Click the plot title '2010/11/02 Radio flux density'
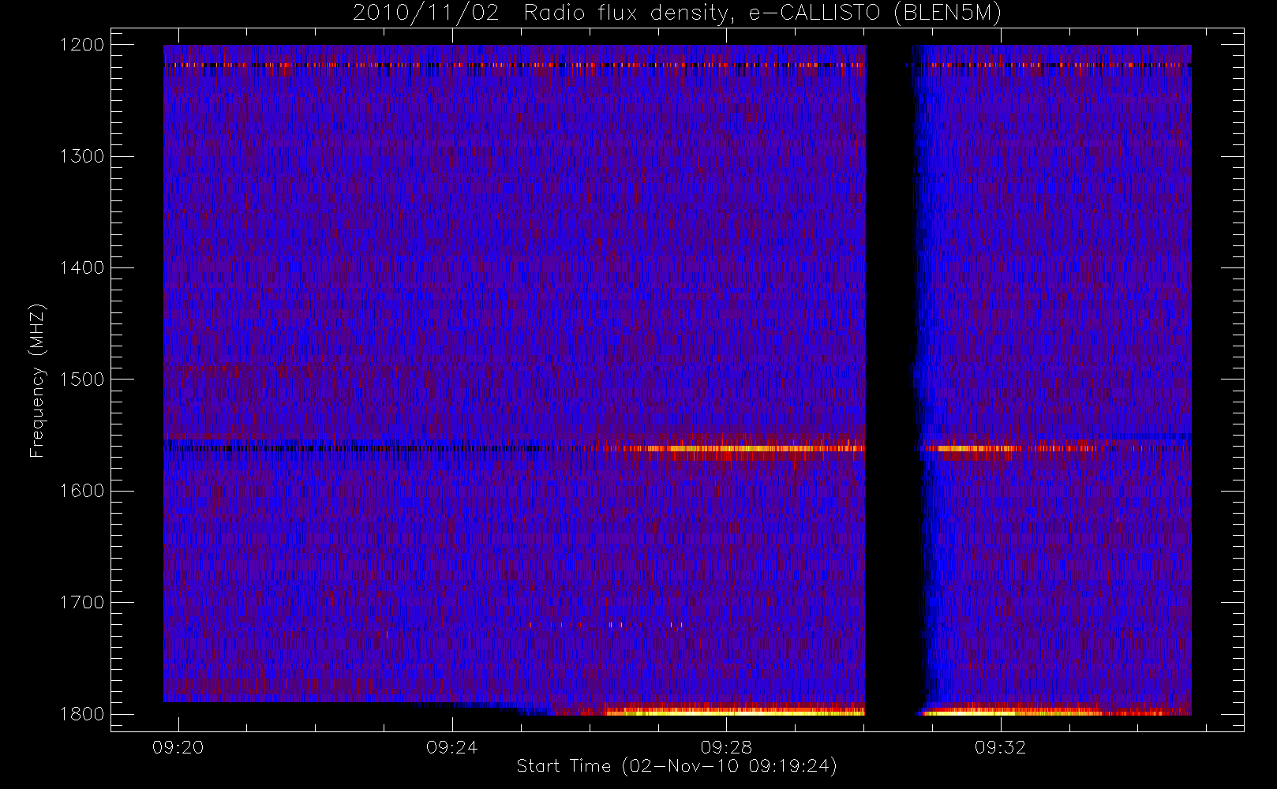The image size is (1277, 789). tap(677, 13)
